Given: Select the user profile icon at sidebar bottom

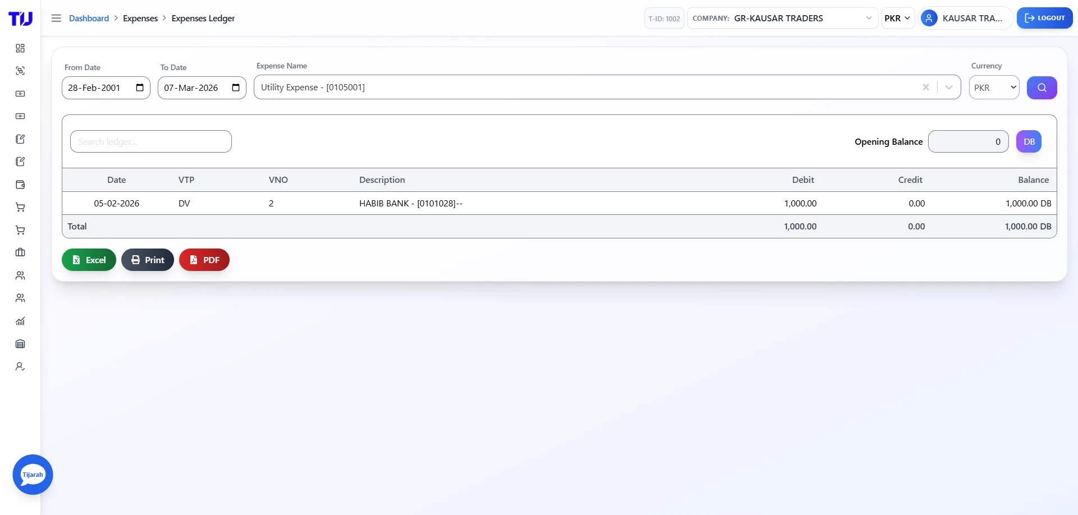Looking at the screenshot, I should pyautogui.click(x=20, y=366).
